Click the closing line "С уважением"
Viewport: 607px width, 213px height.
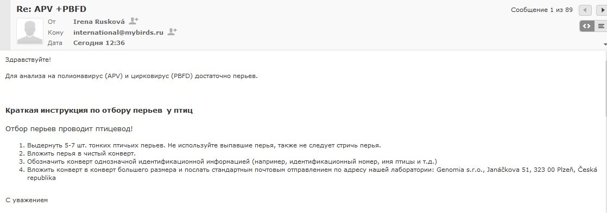pos(27,200)
